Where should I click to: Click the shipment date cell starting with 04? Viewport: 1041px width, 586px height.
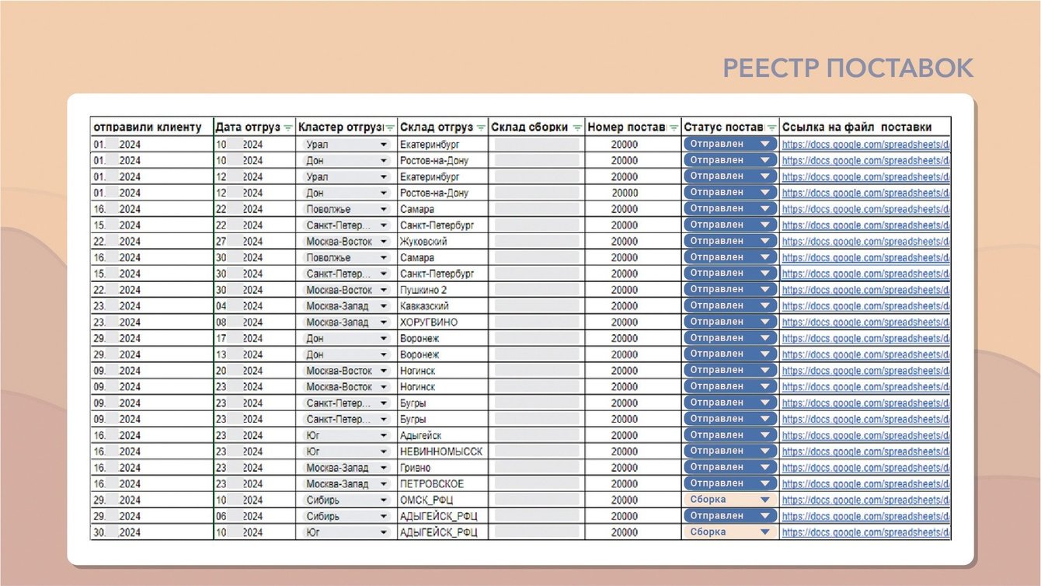point(255,306)
